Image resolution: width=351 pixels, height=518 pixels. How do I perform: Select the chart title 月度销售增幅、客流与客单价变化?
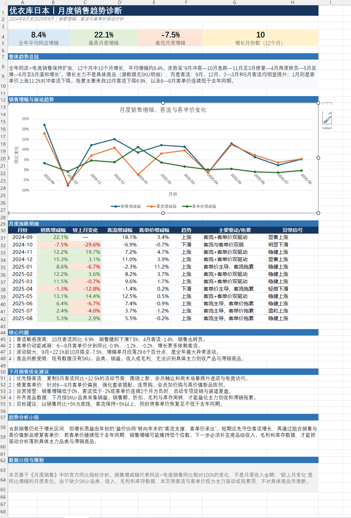click(163, 110)
